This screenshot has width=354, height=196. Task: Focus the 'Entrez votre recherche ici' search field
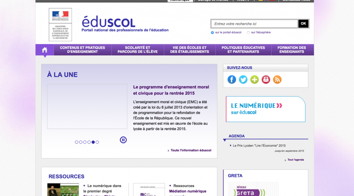tap(254, 24)
